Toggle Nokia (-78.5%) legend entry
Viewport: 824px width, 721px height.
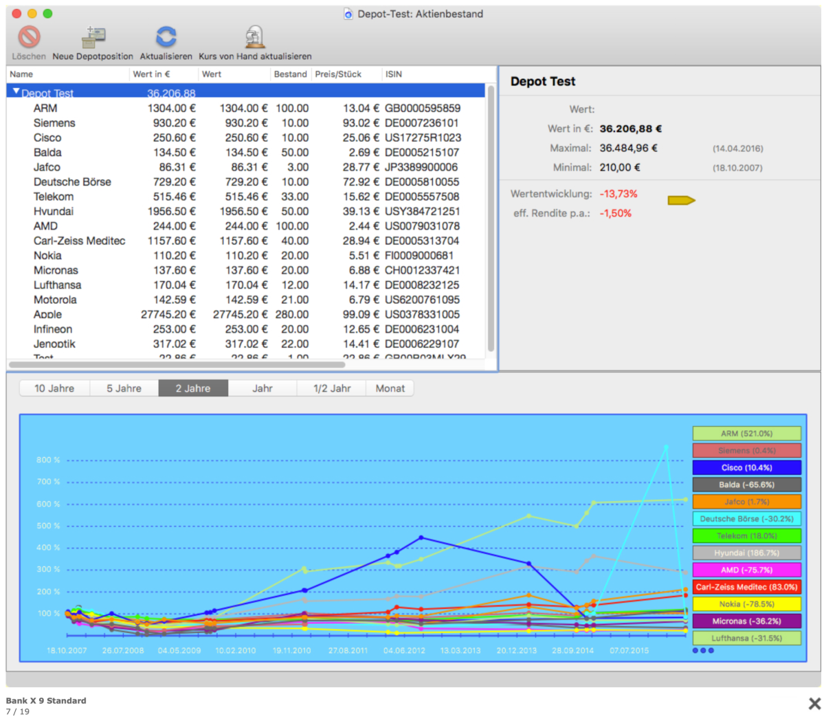747,604
